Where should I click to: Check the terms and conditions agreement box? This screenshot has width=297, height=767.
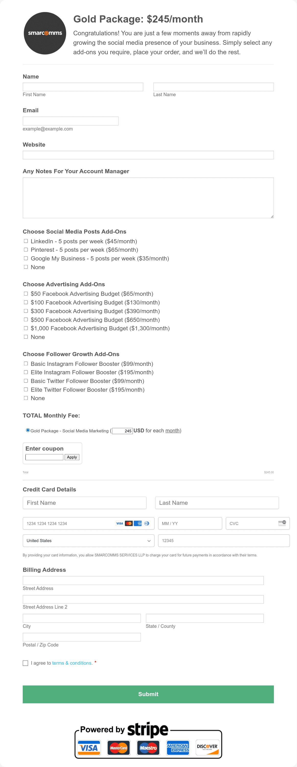(x=26, y=663)
